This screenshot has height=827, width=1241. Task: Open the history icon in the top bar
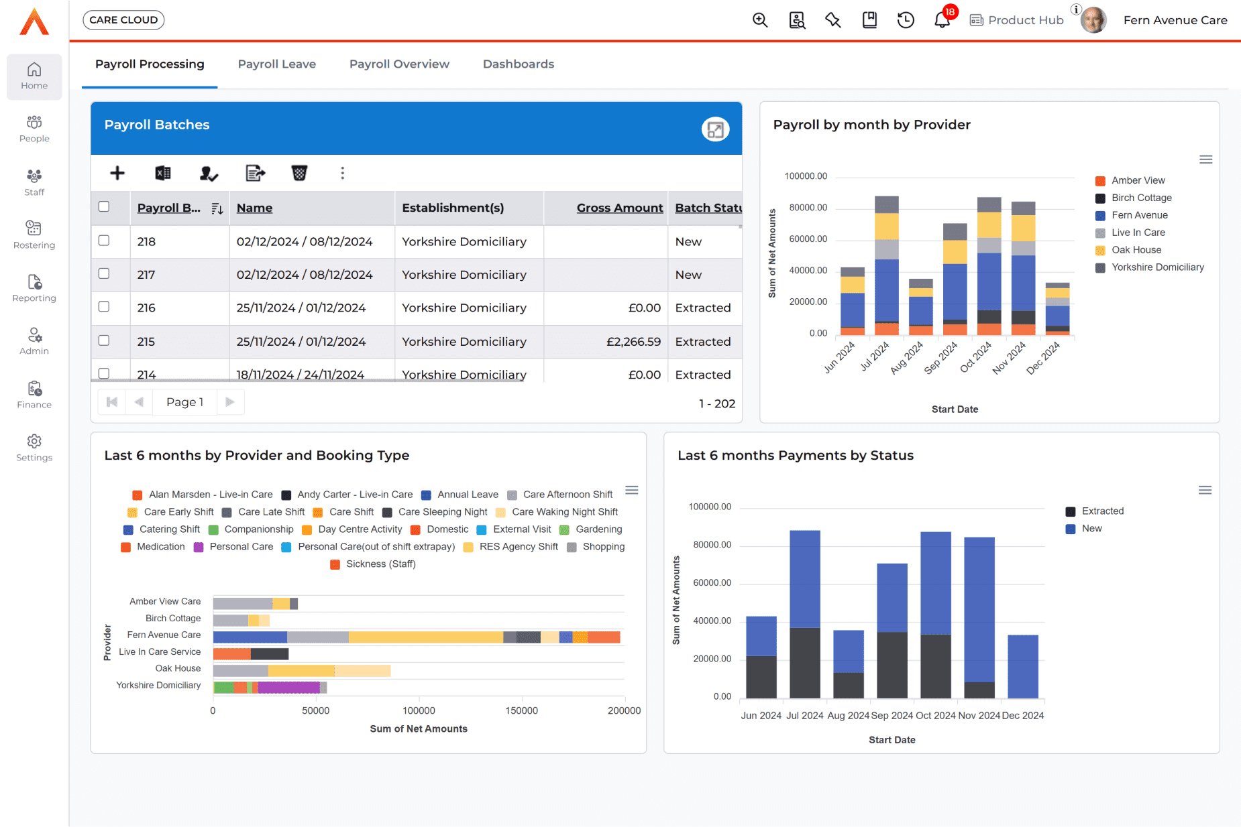point(906,20)
